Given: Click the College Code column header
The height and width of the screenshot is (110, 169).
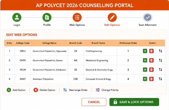Looking at the screenshot, I should (x=23, y=43).
